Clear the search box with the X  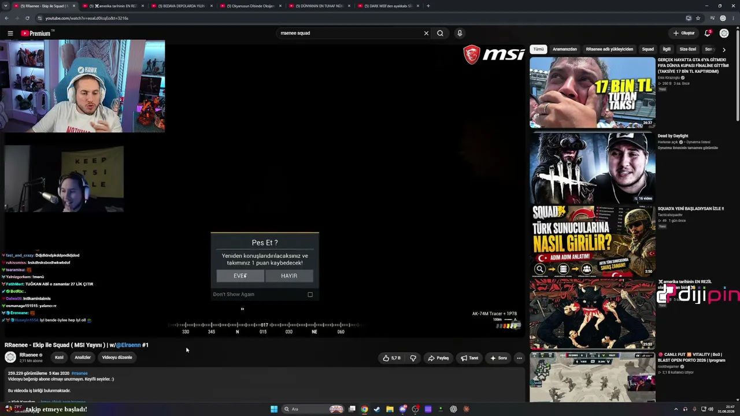click(x=426, y=34)
